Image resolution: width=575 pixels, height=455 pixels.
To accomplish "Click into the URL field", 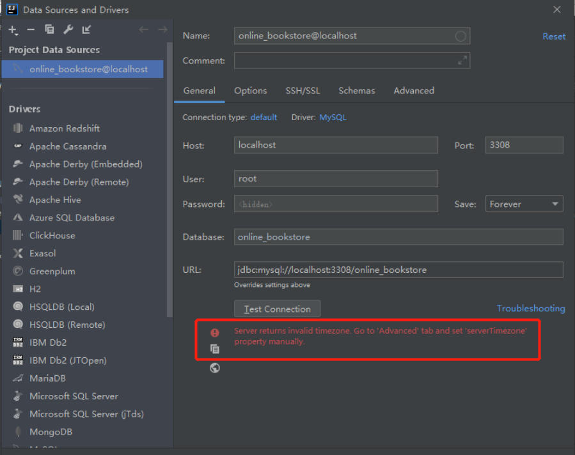I will 398,270.
